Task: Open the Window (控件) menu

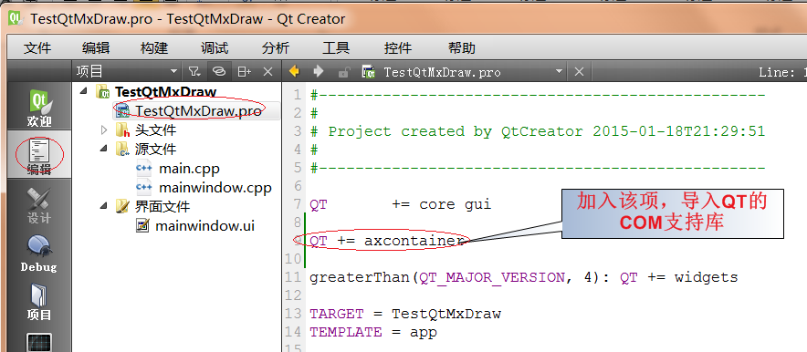Action: (x=398, y=48)
